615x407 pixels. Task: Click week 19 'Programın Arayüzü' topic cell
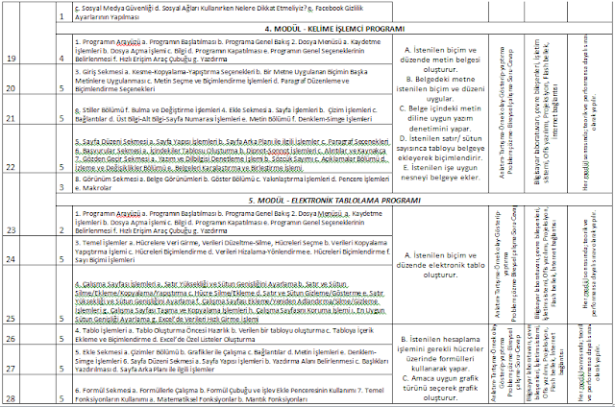tap(233, 50)
